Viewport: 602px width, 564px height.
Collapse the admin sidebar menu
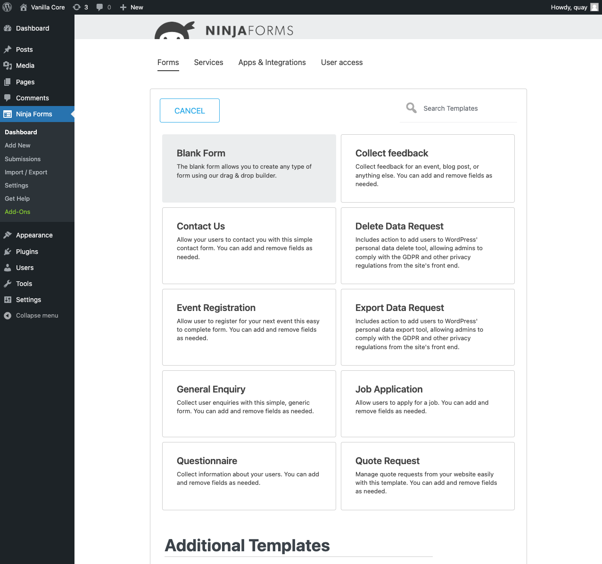pos(36,315)
